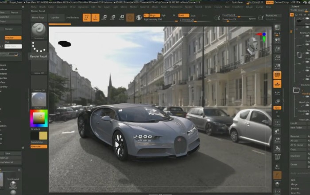310x195 pixels.
Task: Select the Draw mode button
Action: coord(95,17)
